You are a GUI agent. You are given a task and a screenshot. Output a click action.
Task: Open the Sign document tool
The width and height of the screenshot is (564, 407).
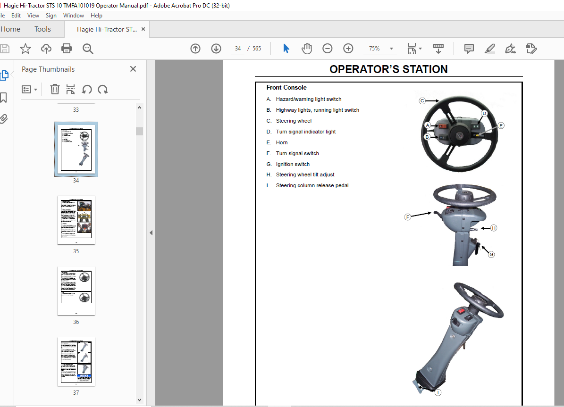(510, 49)
